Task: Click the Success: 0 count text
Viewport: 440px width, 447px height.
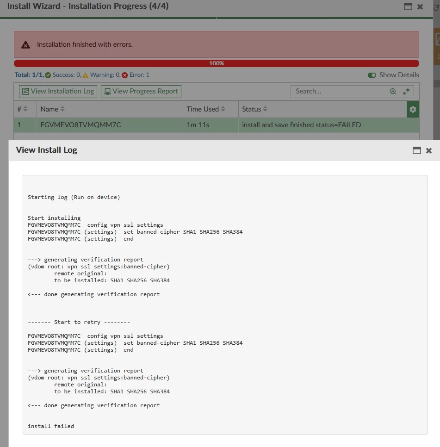Action: (67, 74)
